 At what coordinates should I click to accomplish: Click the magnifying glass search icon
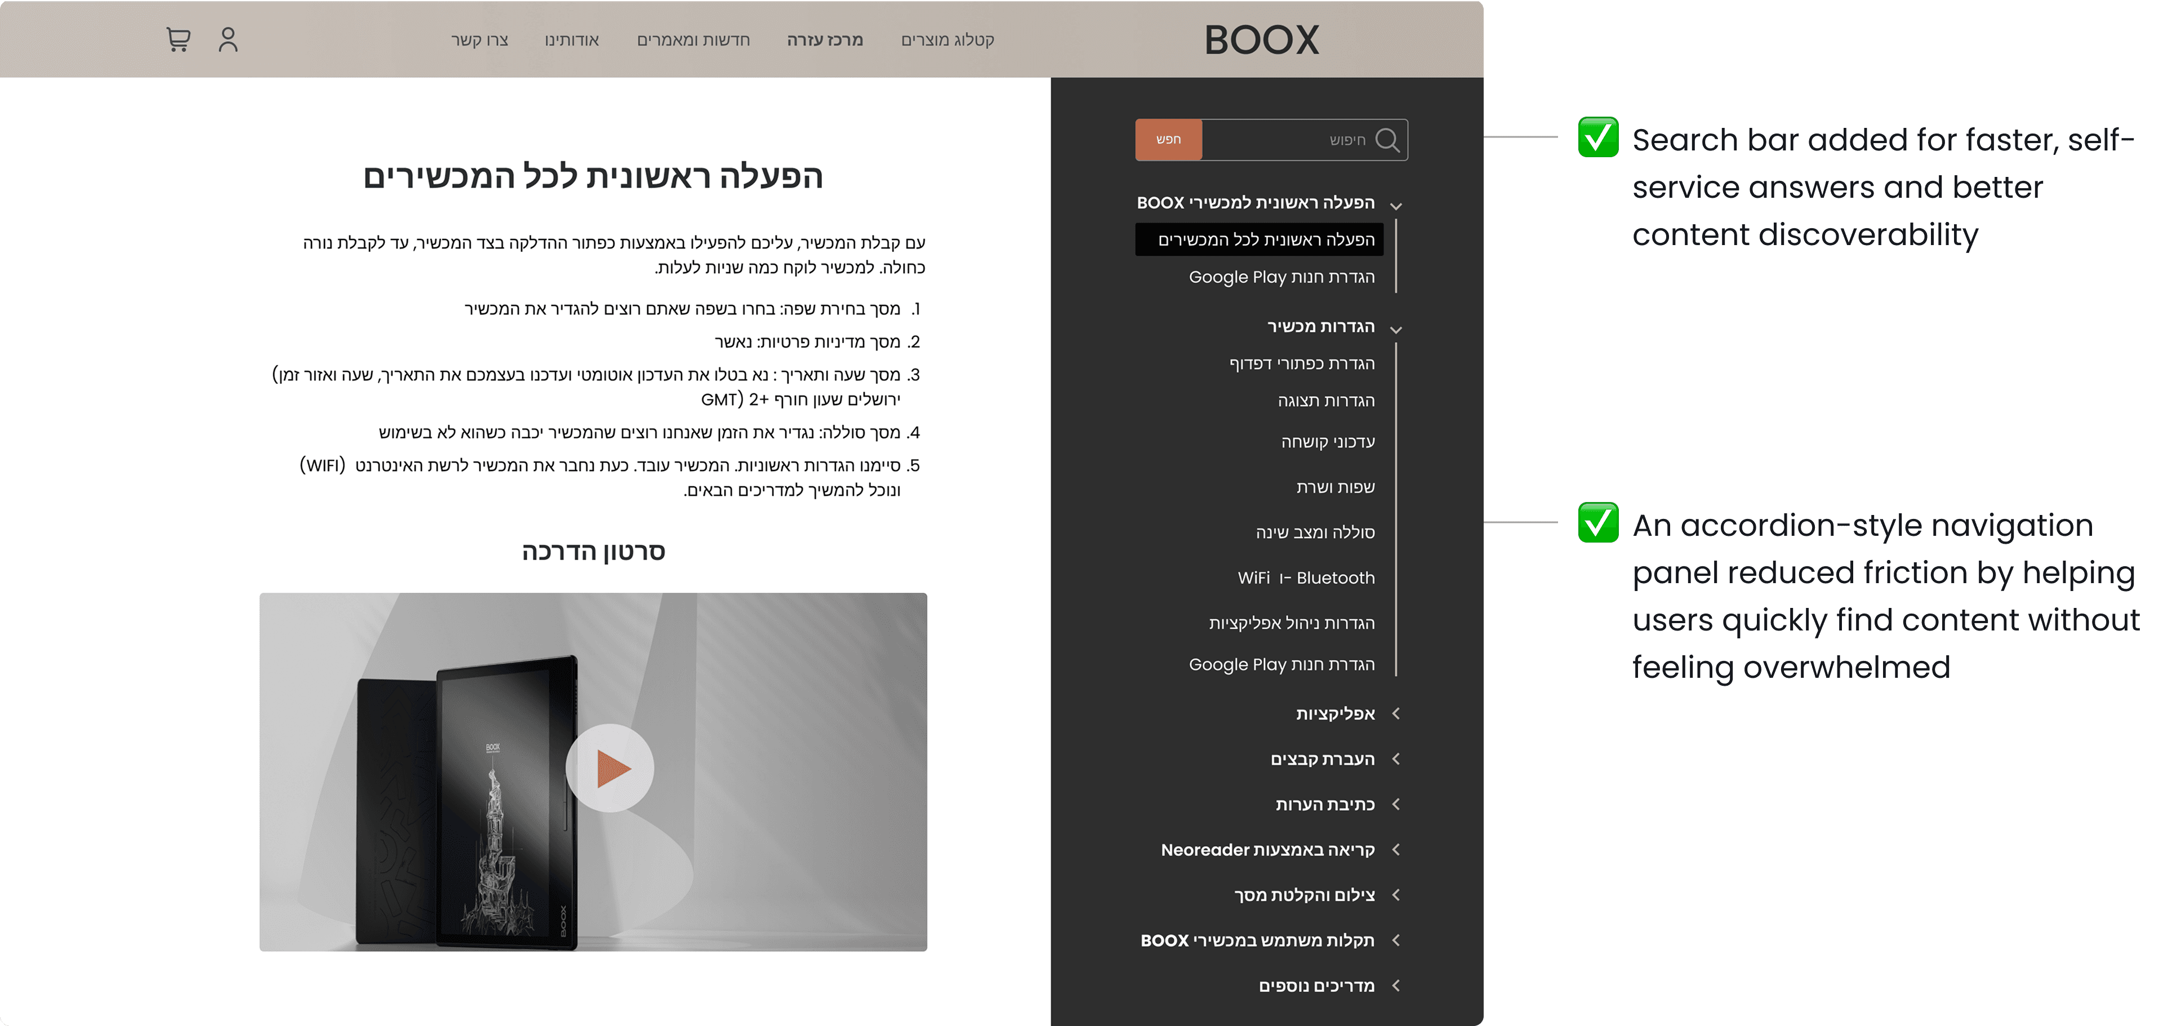(1388, 139)
